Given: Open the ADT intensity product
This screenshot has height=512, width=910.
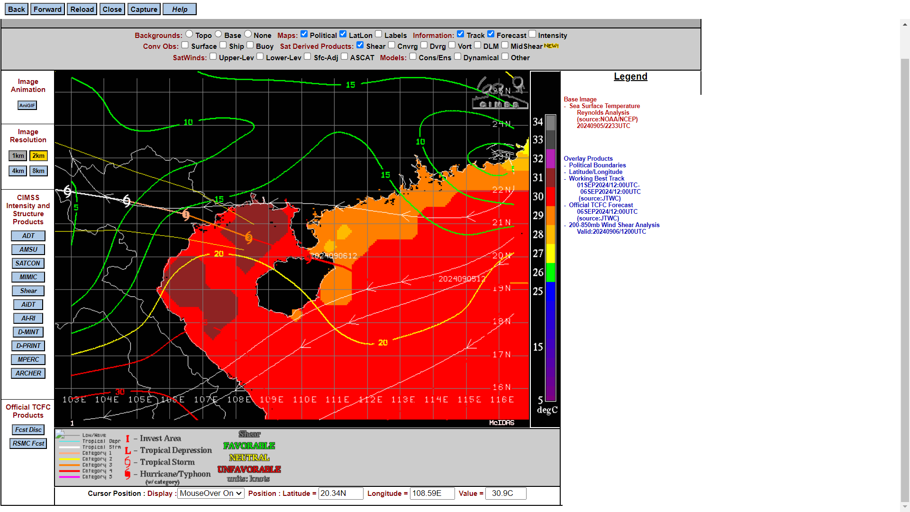Looking at the screenshot, I should tap(28, 236).
